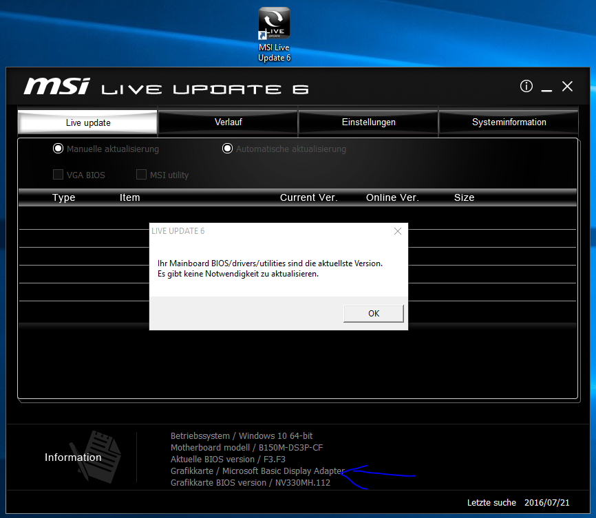This screenshot has width=596, height=518.
Task: Click the MSI logo in header
Action: coord(56,86)
